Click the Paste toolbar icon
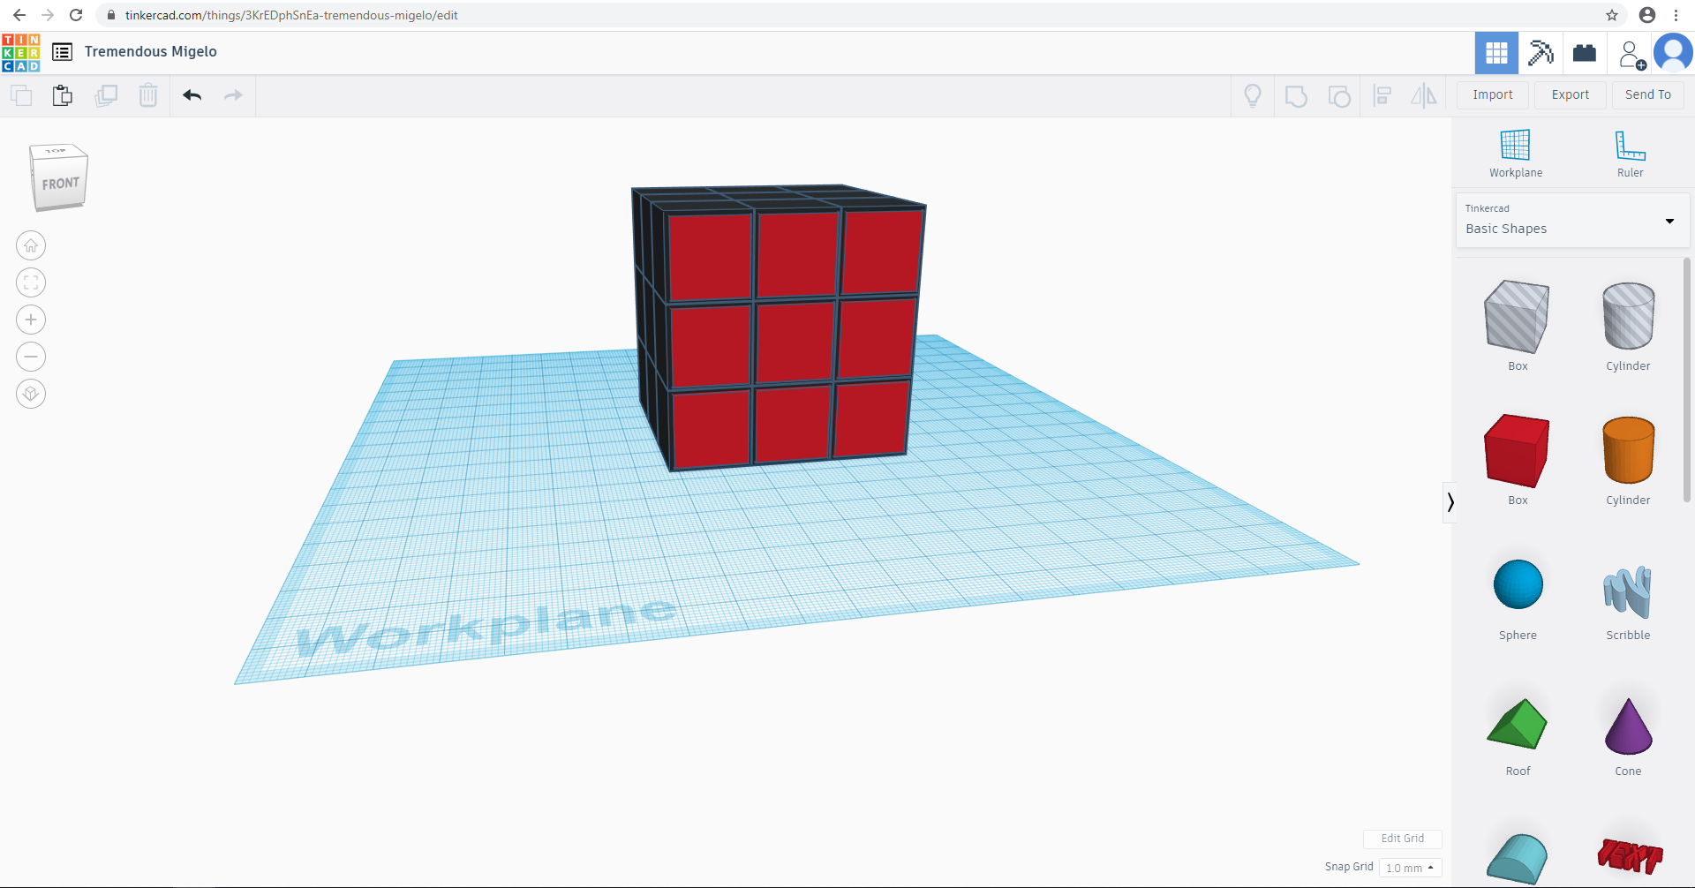 point(63,95)
